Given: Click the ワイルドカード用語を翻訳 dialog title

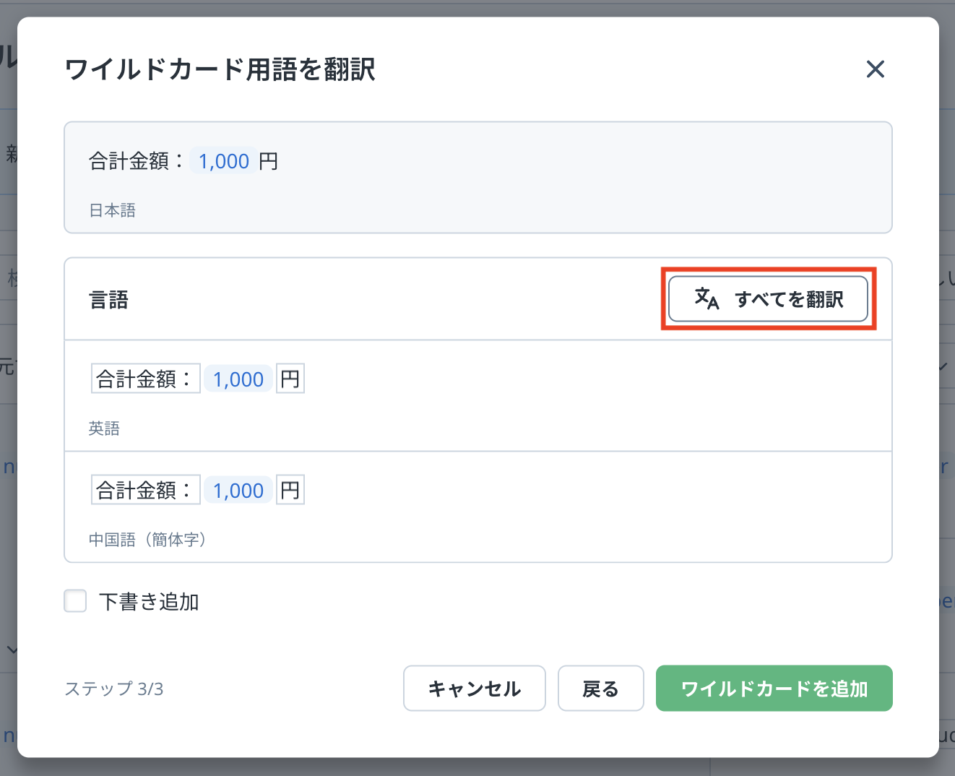Looking at the screenshot, I should [x=220, y=70].
